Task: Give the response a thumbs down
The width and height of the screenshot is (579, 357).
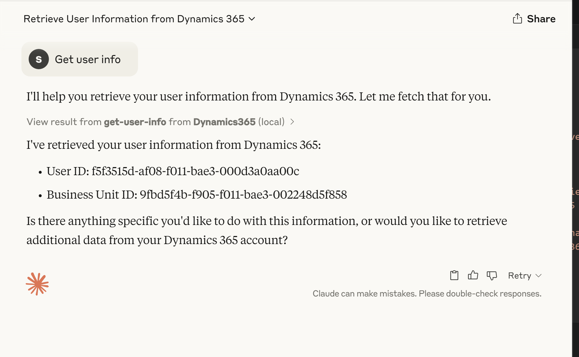Action: [492, 276]
